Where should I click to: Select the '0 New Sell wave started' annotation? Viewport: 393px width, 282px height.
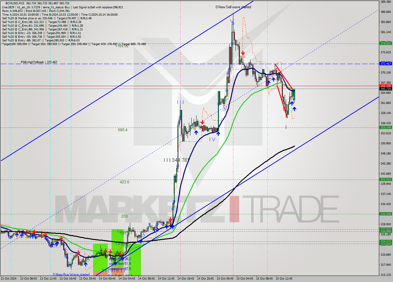(233, 7)
